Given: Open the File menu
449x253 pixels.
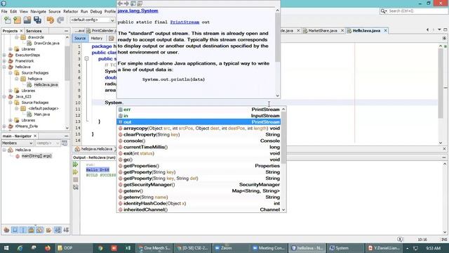Looking at the screenshot, I should tap(4, 11).
